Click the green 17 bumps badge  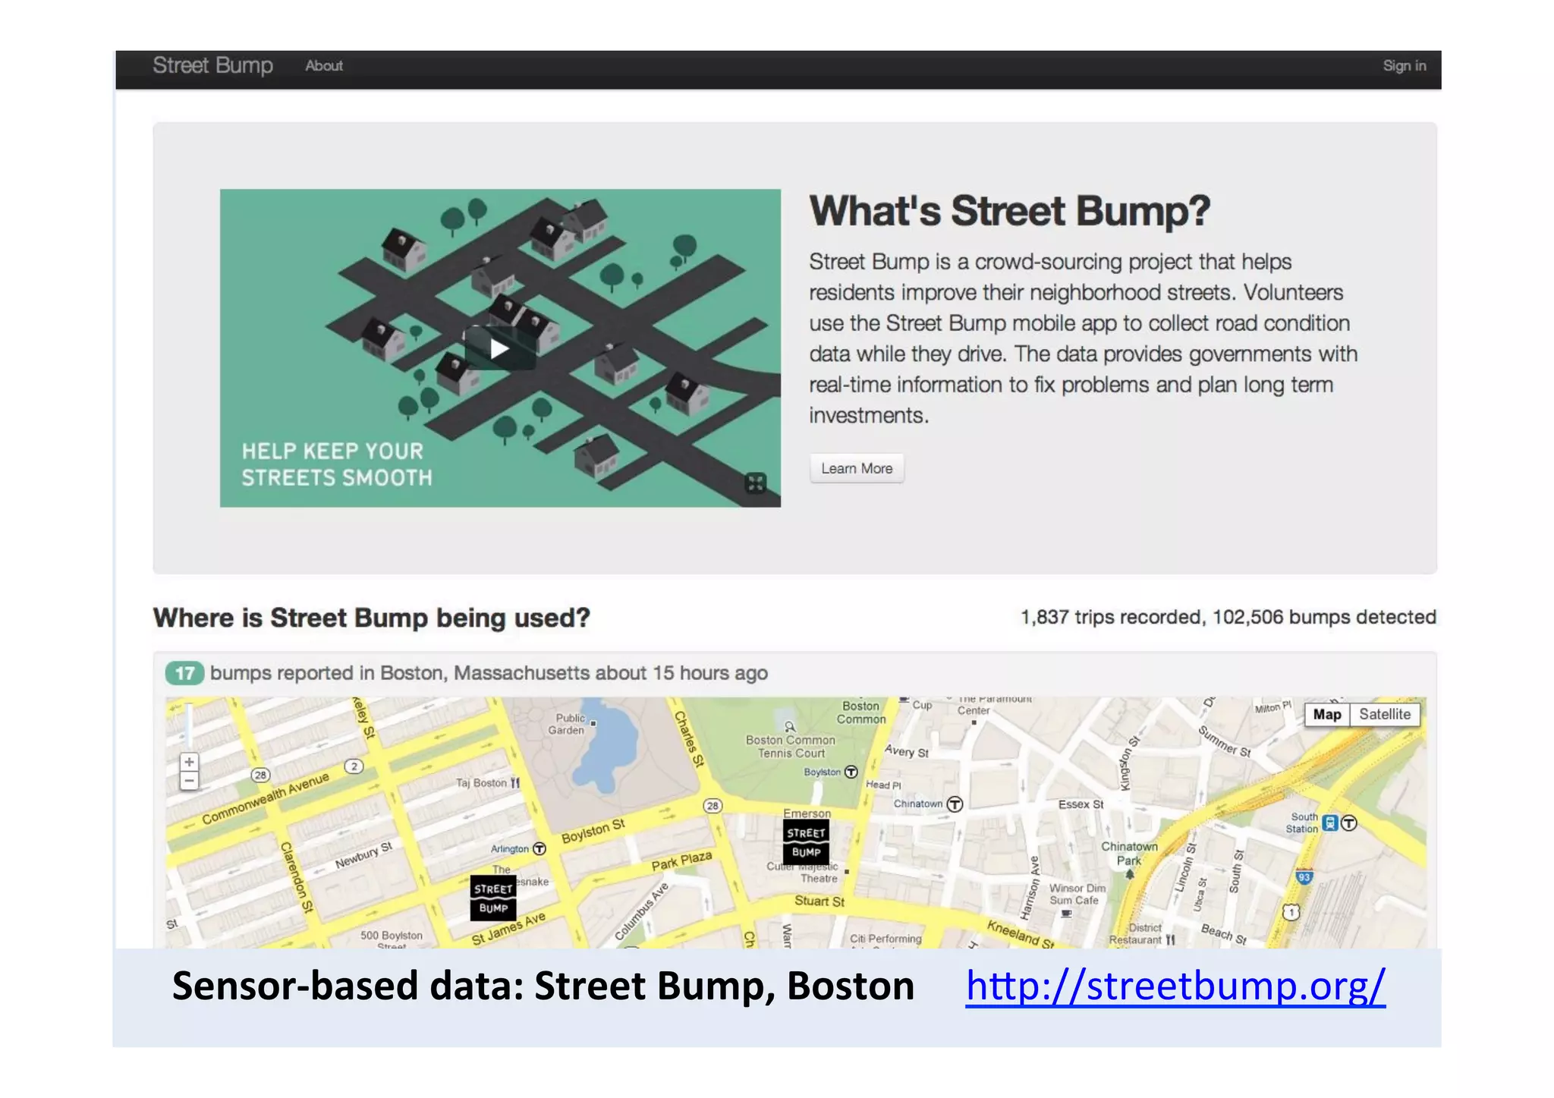coord(184,673)
